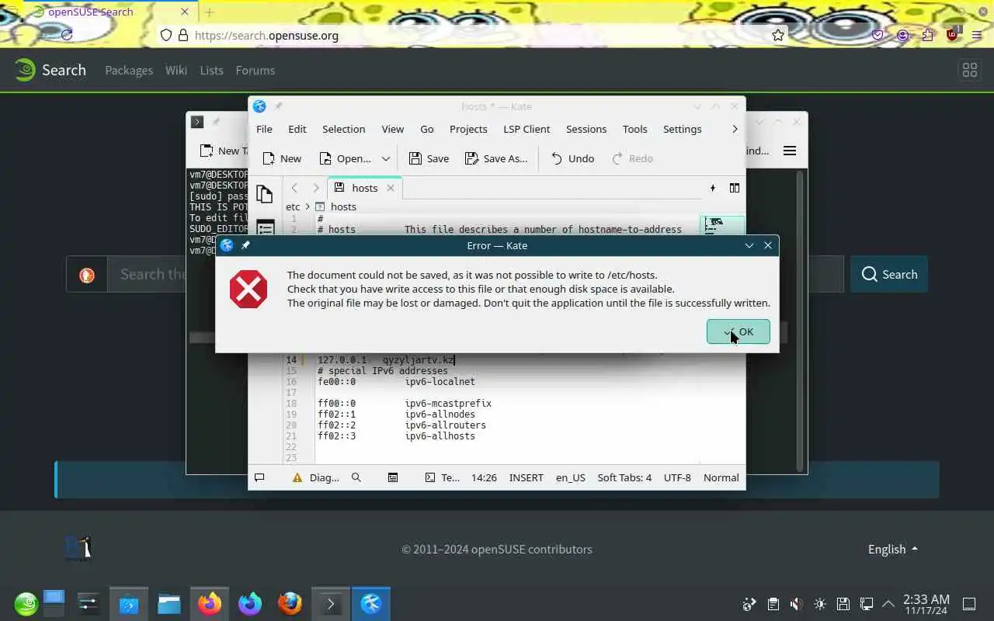Click the red error X icon
The width and height of the screenshot is (994, 621).
pos(248,289)
